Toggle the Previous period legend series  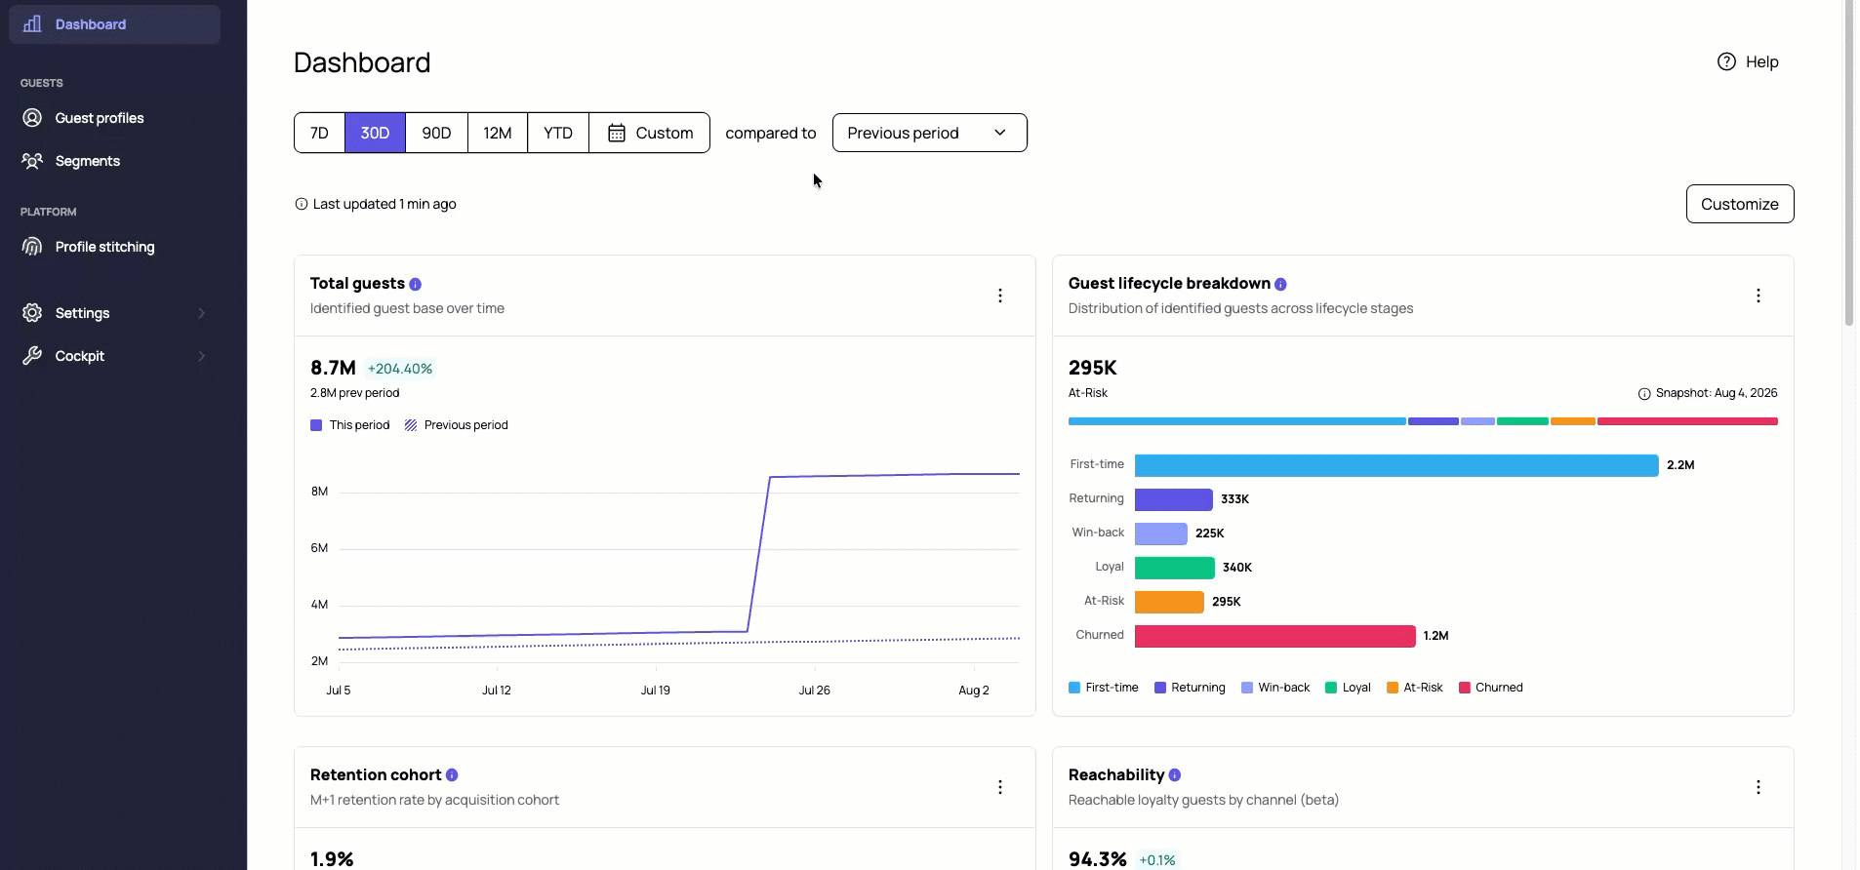click(x=457, y=425)
